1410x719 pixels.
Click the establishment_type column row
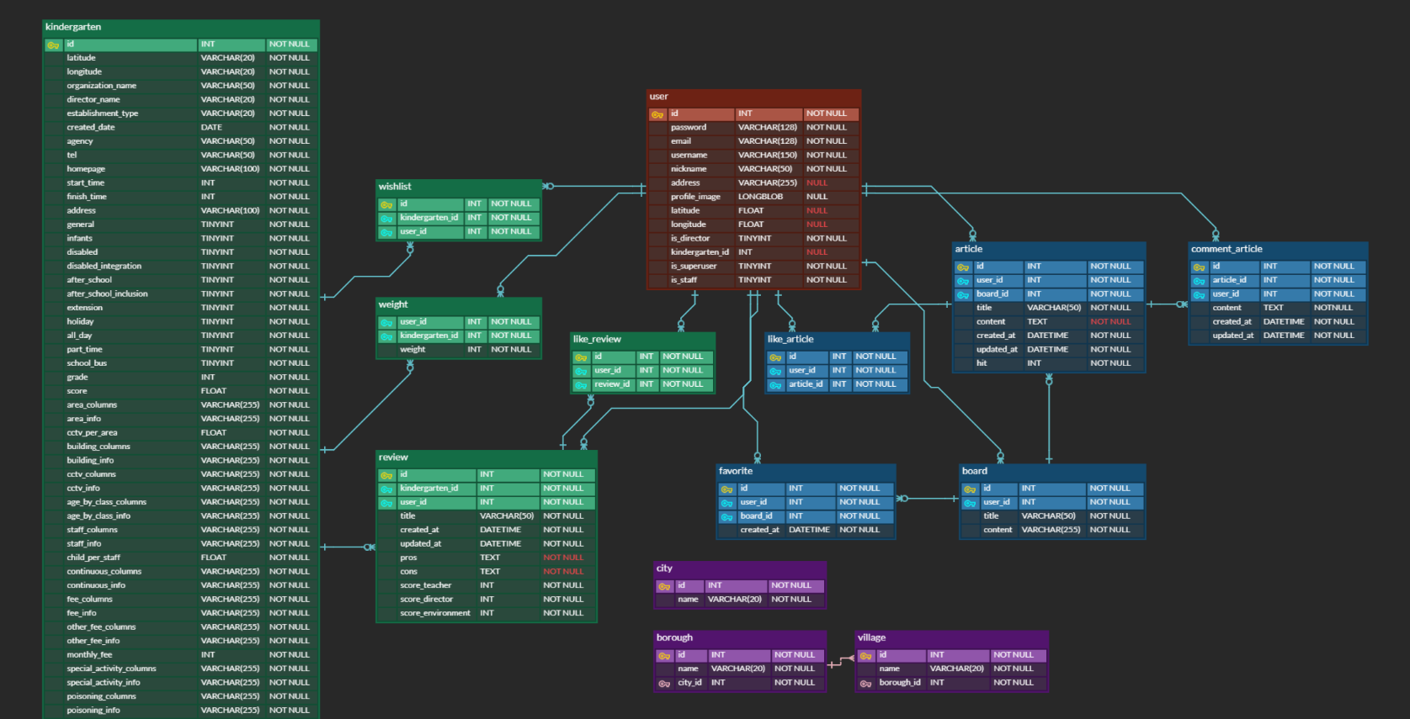181,114
